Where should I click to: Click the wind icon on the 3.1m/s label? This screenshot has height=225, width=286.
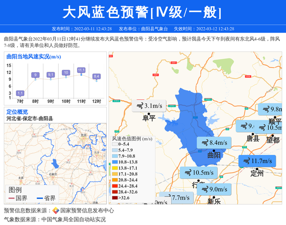pyautogui.click(x=139, y=106)
